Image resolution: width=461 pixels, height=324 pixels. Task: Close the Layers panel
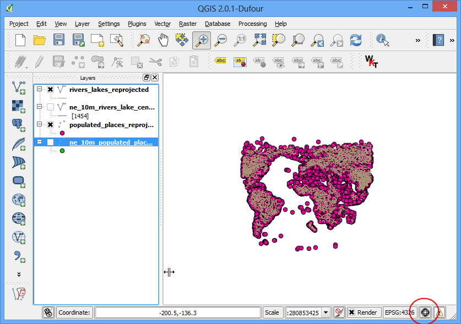[x=155, y=78]
